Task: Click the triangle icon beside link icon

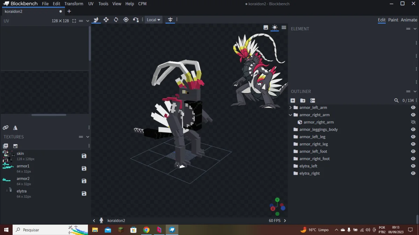Action: 15,128
